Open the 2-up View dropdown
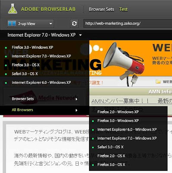 [x=30, y=23]
